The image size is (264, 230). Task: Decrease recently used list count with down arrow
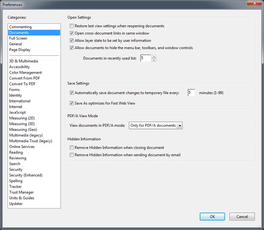154,60
